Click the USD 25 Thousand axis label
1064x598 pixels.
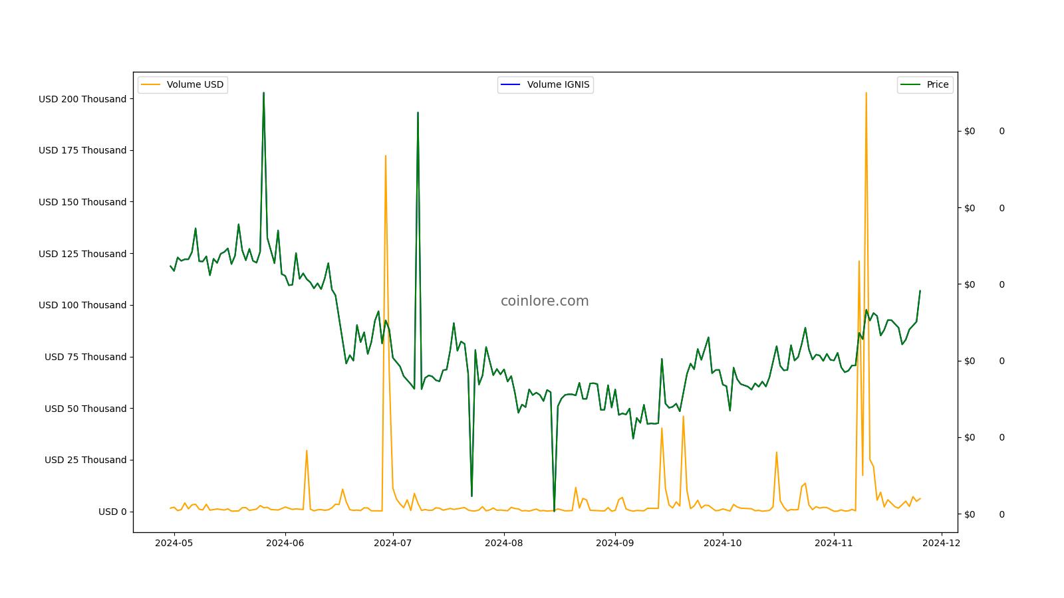(x=85, y=460)
